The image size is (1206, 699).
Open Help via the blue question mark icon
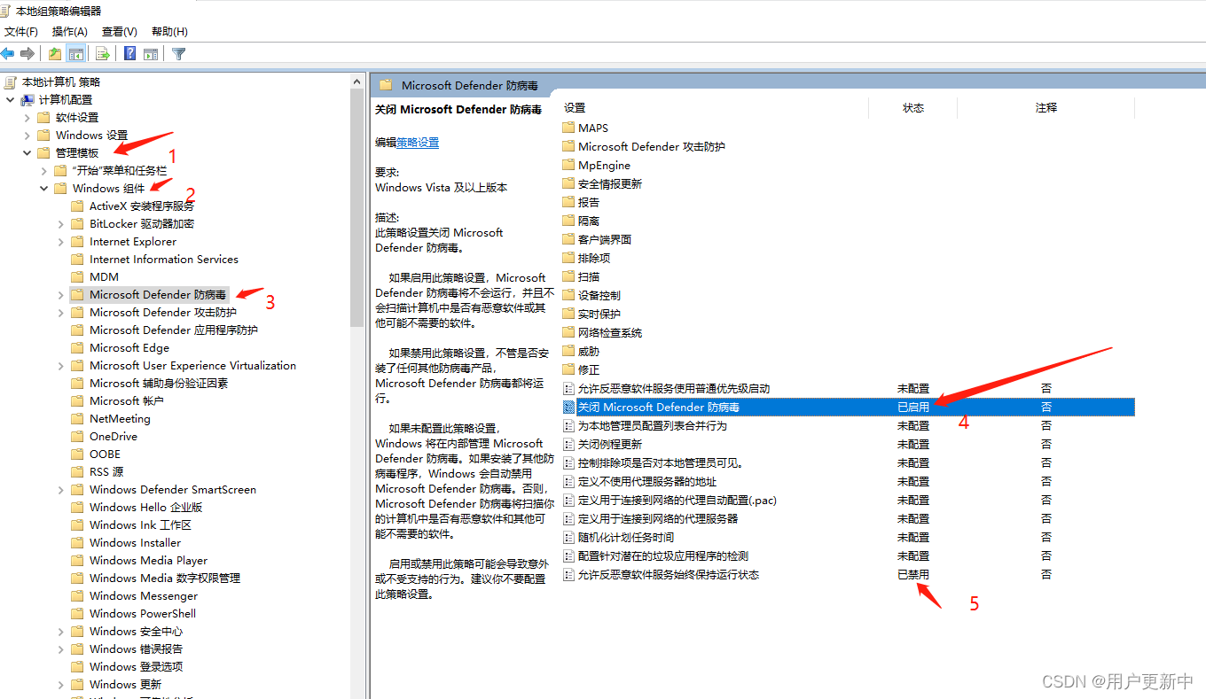point(130,53)
